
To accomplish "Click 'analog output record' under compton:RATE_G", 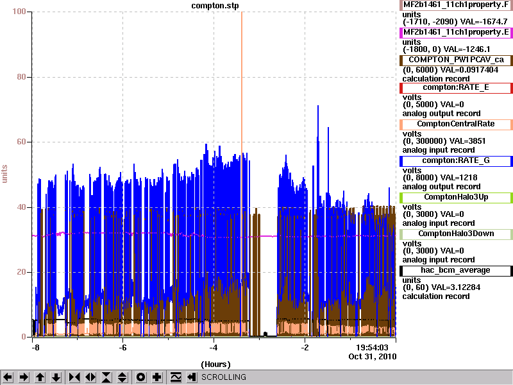I will pos(441,187).
